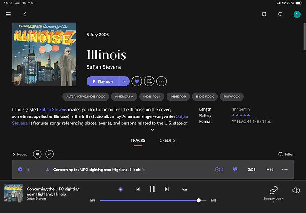
Task: Open the Stue pro plus zone selector
Action: pos(274,195)
